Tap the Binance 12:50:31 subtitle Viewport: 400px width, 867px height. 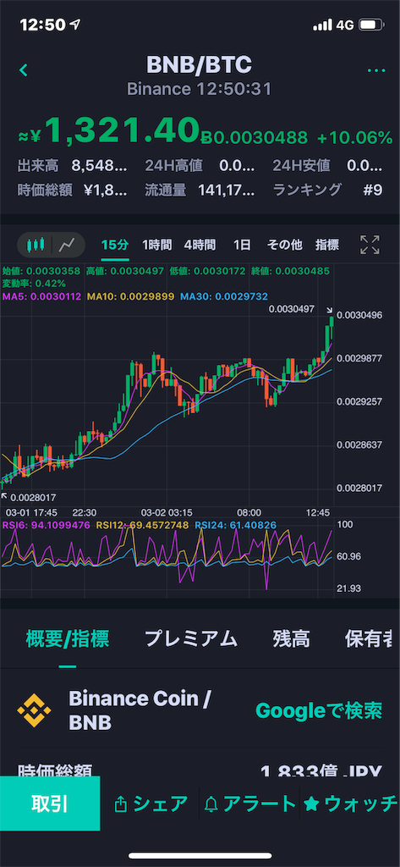tap(199, 89)
